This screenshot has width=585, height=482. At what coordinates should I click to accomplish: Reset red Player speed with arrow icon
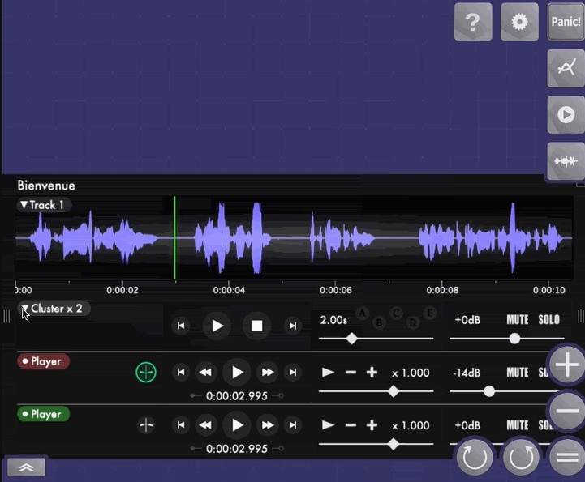coord(328,372)
